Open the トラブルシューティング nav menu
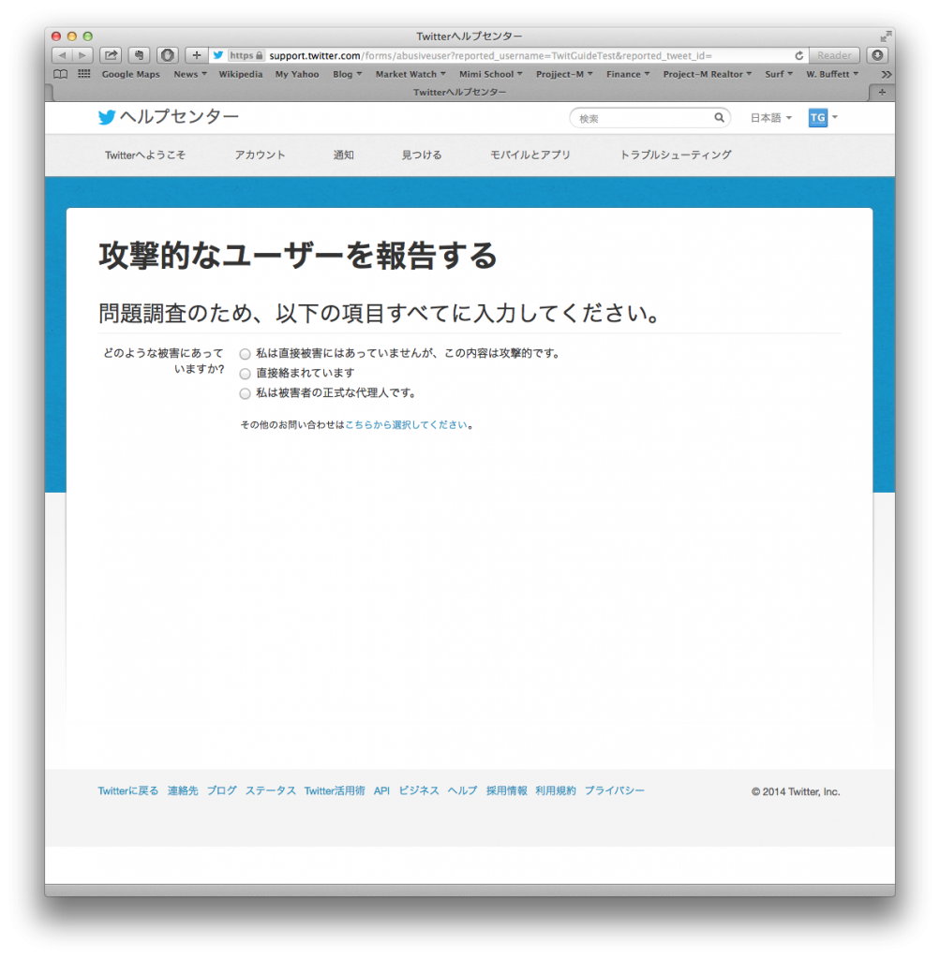940x959 pixels. pos(676,155)
